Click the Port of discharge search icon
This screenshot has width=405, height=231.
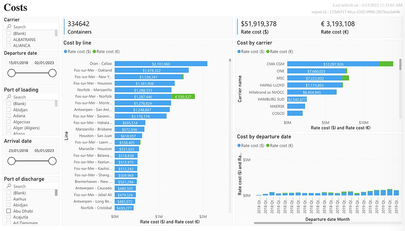click(9, 186)
